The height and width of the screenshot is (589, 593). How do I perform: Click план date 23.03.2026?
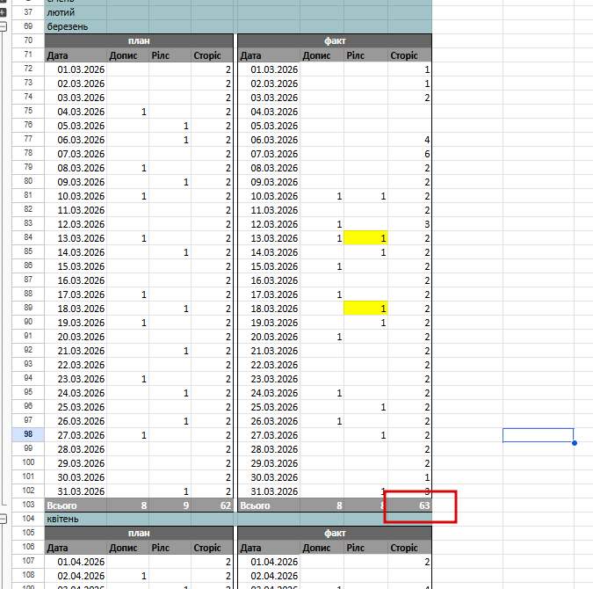point(76,379)
